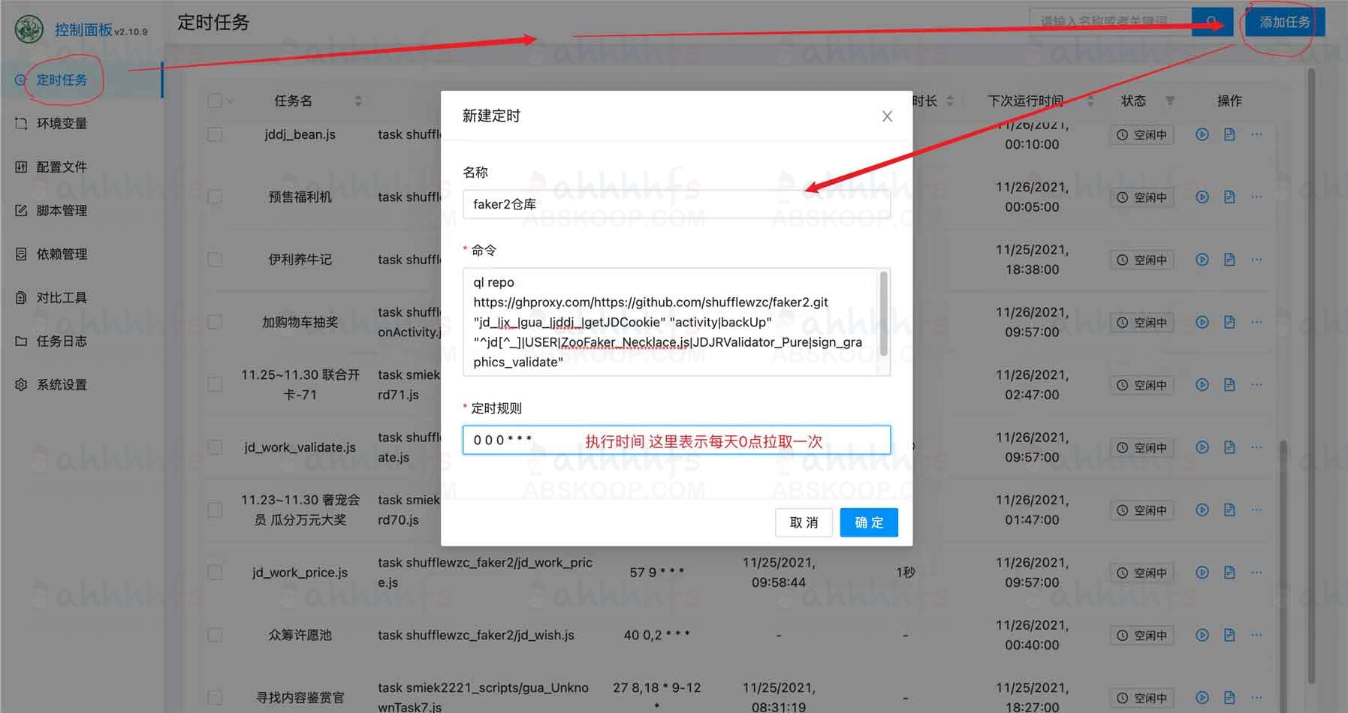Run the jddj_bean.js task with play icon
Image resolution: width=1348 pixels, height=713 pixels.
click(1202, 135)
